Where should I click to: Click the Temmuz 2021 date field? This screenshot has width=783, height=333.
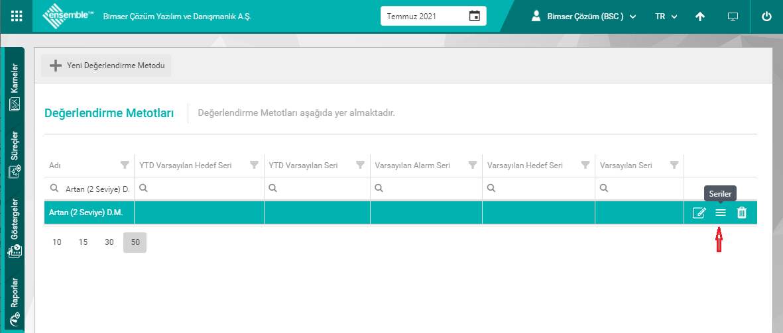click(433, 16)
